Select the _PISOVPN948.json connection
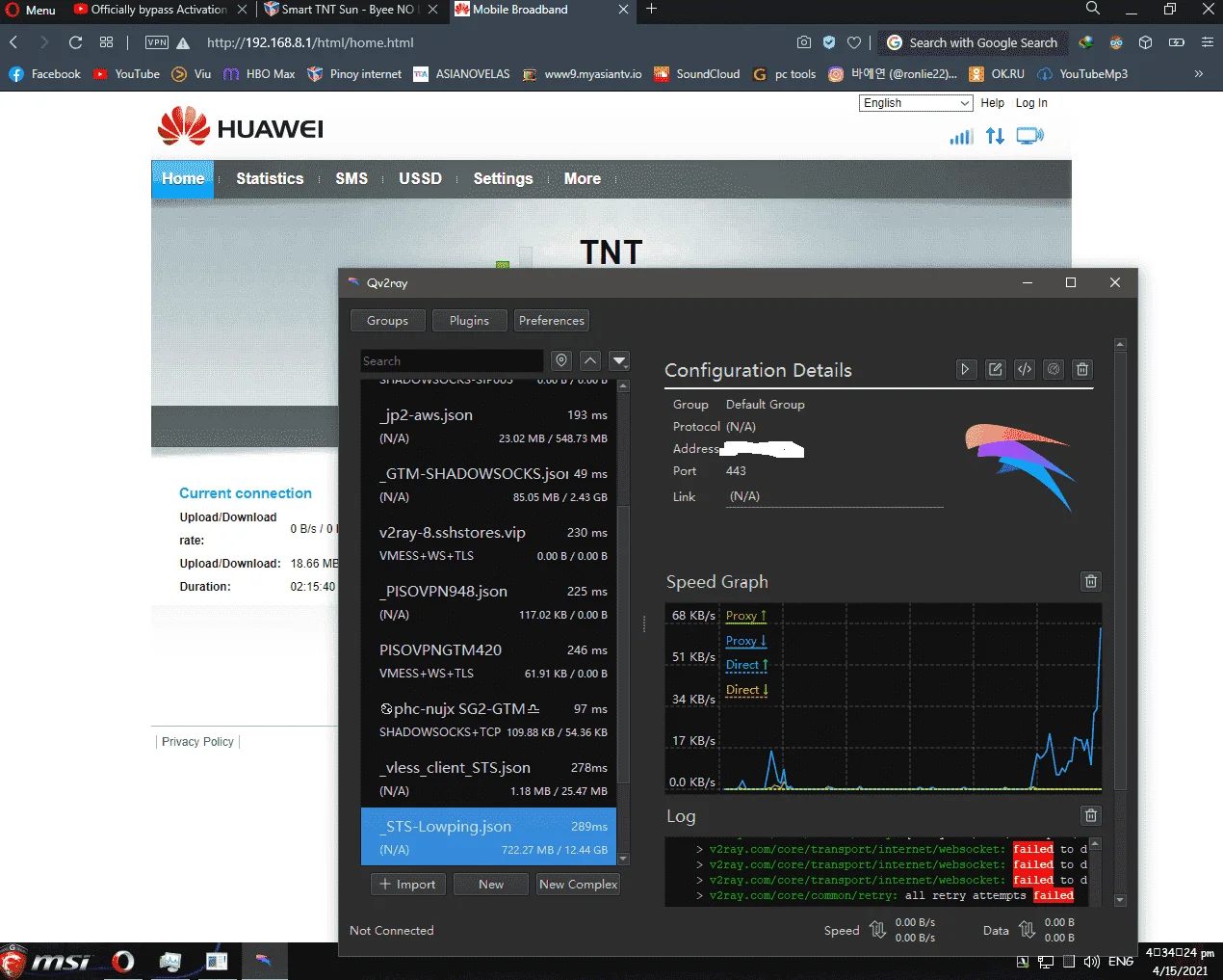Viewport: 1223px width, 980px height. [488, 602]
